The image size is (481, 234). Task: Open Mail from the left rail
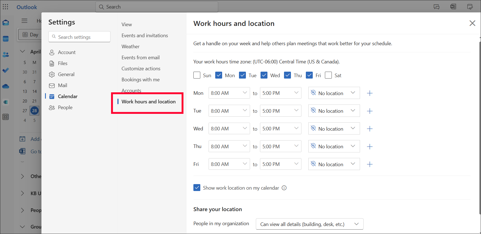point(6,23)
